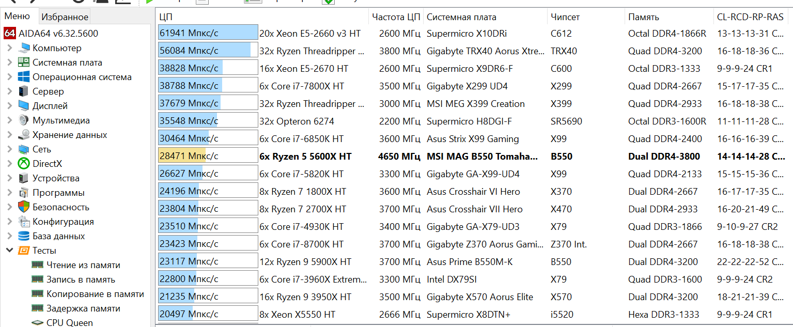Click the Intel DX79SI motherboard cell

[453, 279]
